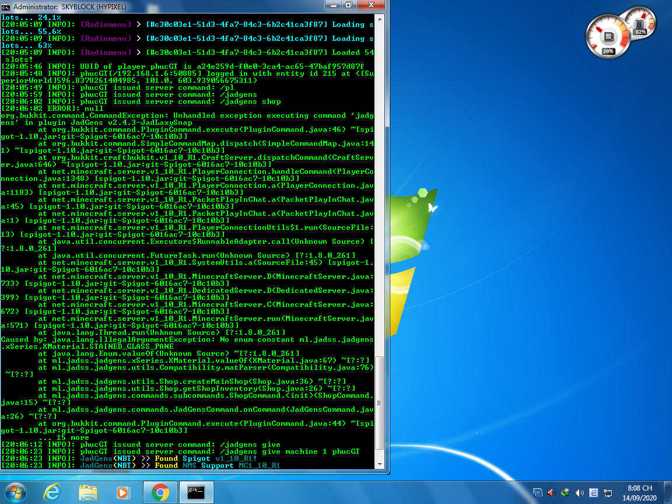The height and width of the screenshot is (504, 672).
Task: Click the blue tray icon left of speaker
Action: [x=537, y=493]
